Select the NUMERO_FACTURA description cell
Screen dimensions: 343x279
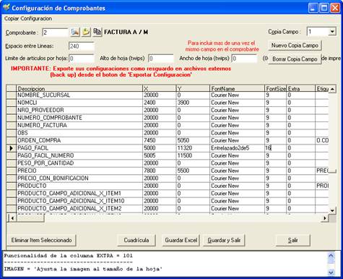point(79,125)
